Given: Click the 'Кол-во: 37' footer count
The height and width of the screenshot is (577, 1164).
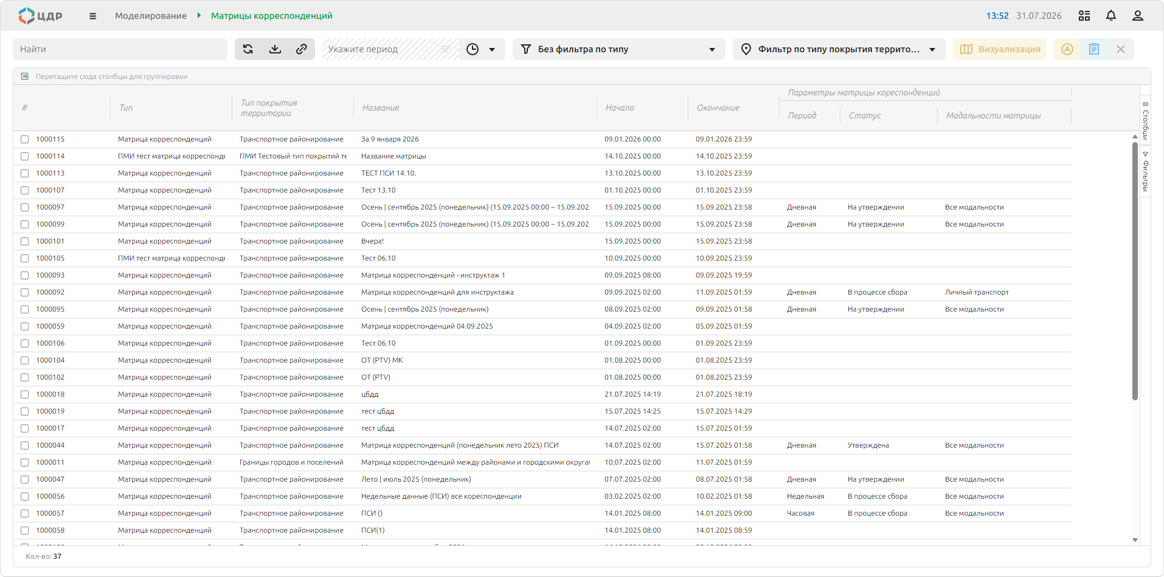Looking at the screenshot, I should 43,556.
